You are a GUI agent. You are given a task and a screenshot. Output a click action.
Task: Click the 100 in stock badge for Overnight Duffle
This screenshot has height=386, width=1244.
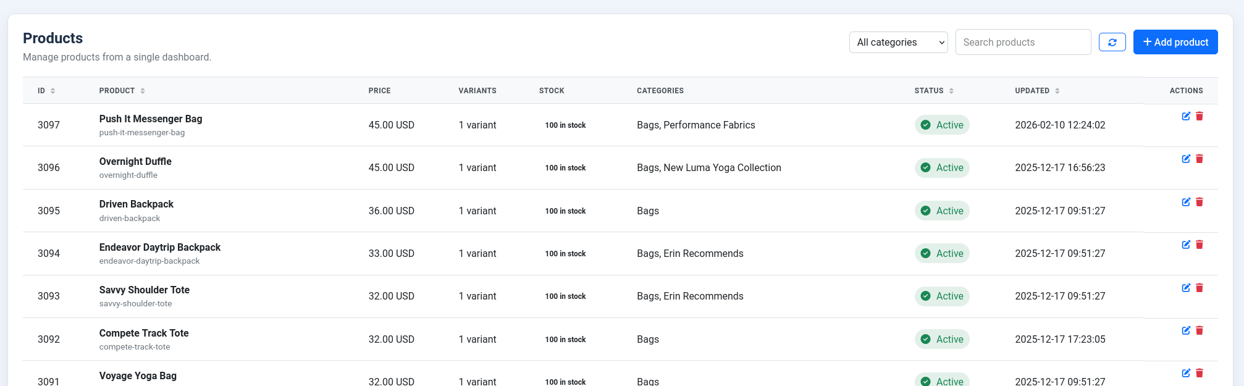click(565, 168)
